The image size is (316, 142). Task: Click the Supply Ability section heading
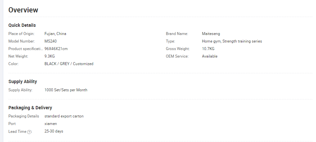coord(23,81)
